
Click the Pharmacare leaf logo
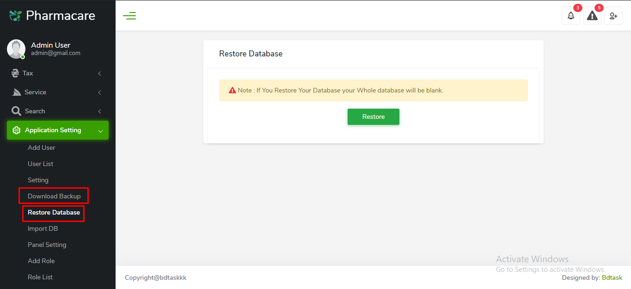14,15
